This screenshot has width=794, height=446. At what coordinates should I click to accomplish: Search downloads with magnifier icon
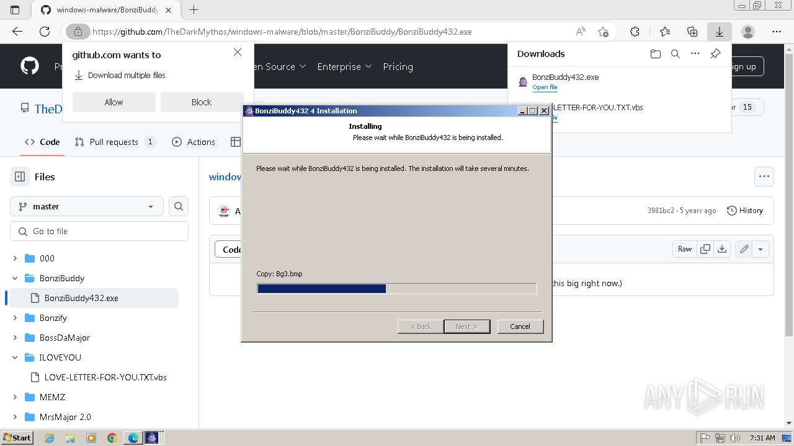[676, 54]
